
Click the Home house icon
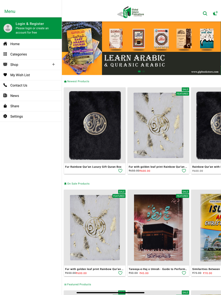5,44
